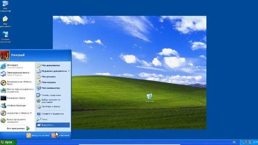Click the leftmost system tray icon

[x=243, y=142]
